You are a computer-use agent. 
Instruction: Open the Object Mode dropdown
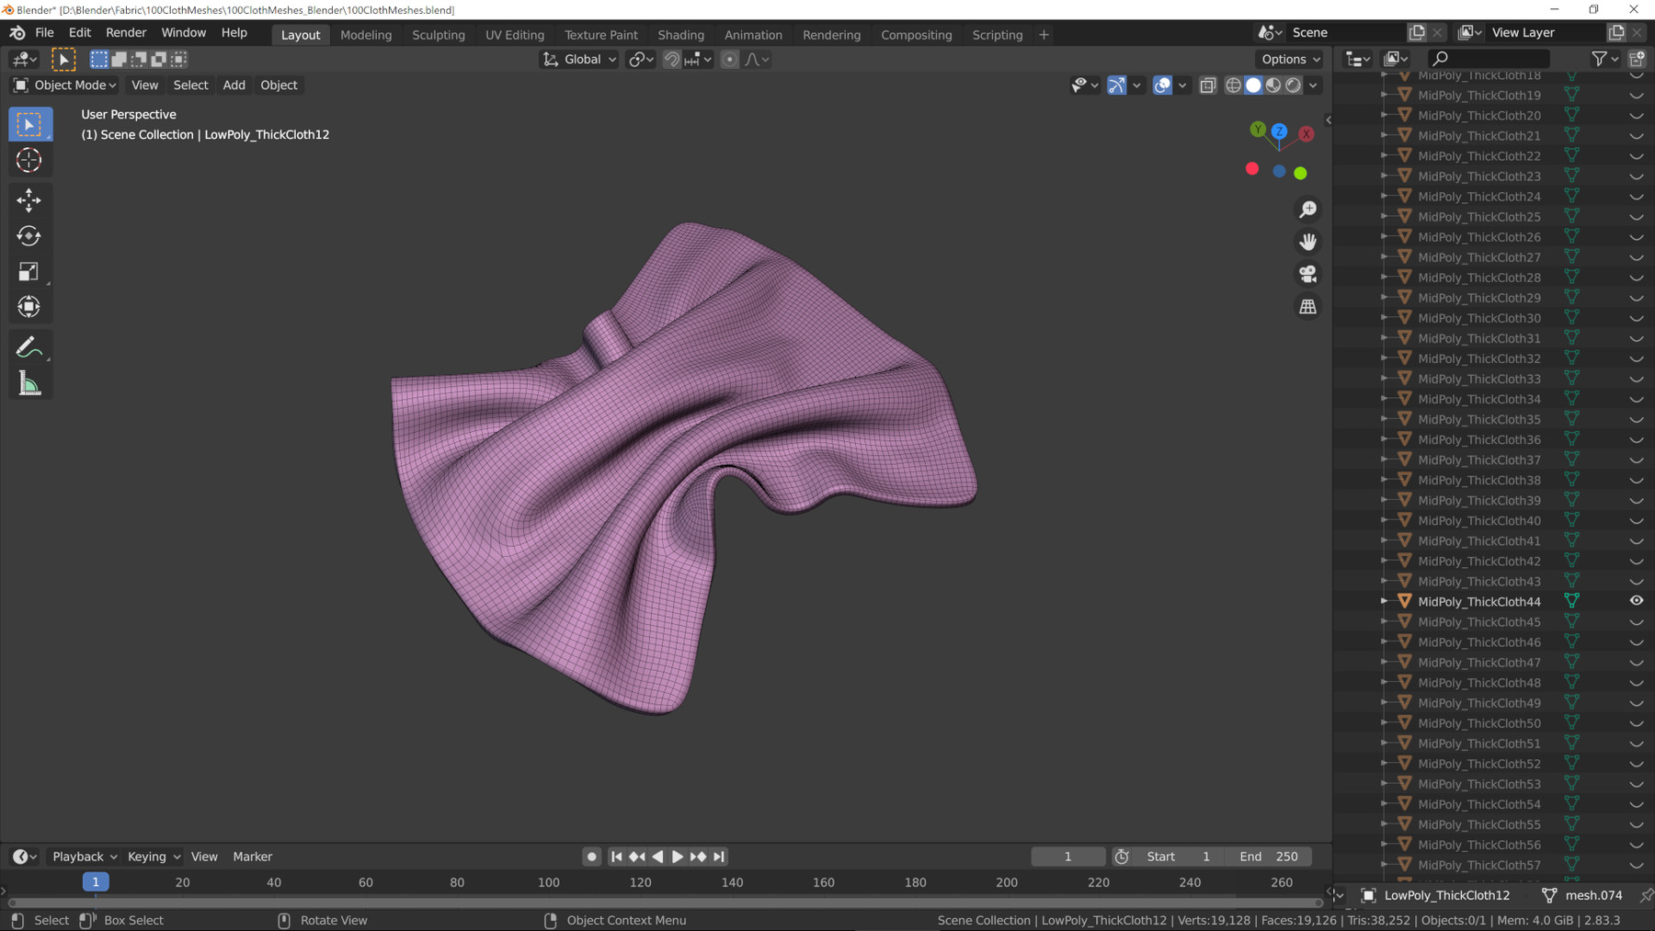[65, 85]
